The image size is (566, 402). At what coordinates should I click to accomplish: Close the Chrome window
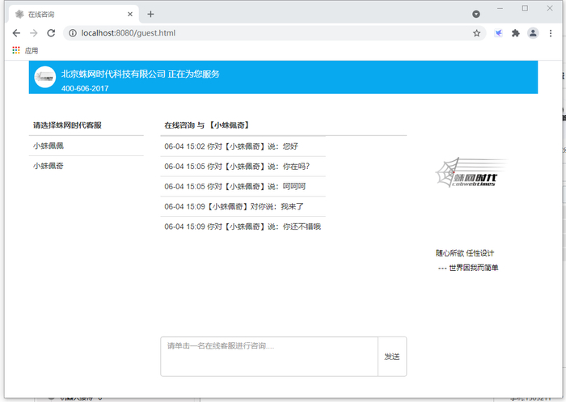pos(550,8)
